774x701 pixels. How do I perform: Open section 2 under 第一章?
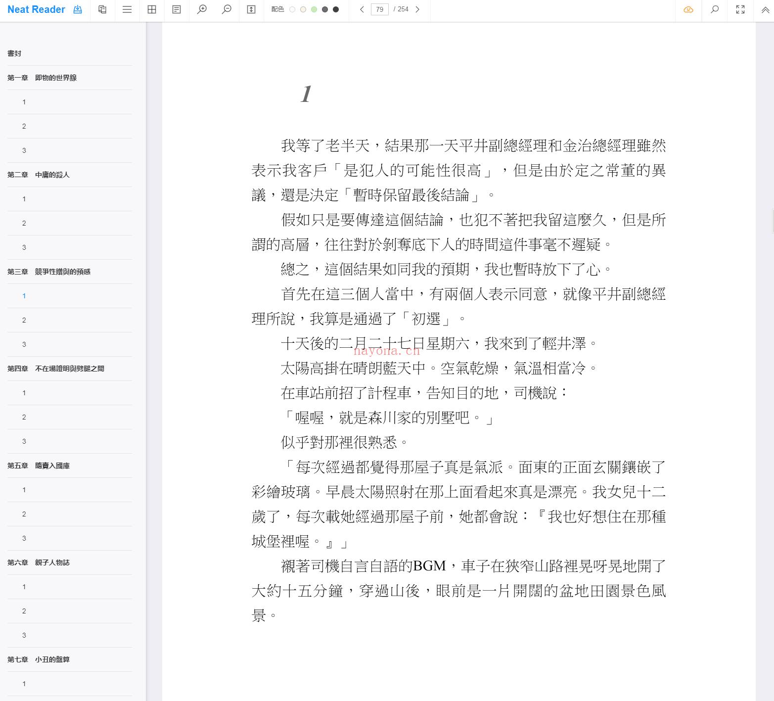70,126
